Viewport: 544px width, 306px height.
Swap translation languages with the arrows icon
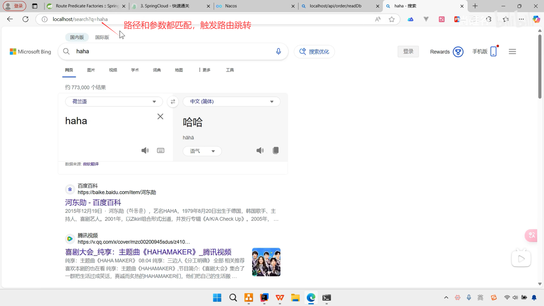[173, 102]
